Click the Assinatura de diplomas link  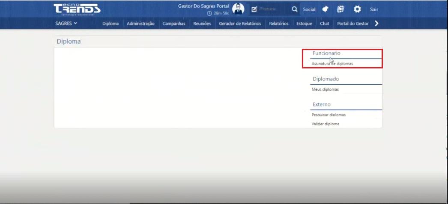pos(332,64)
